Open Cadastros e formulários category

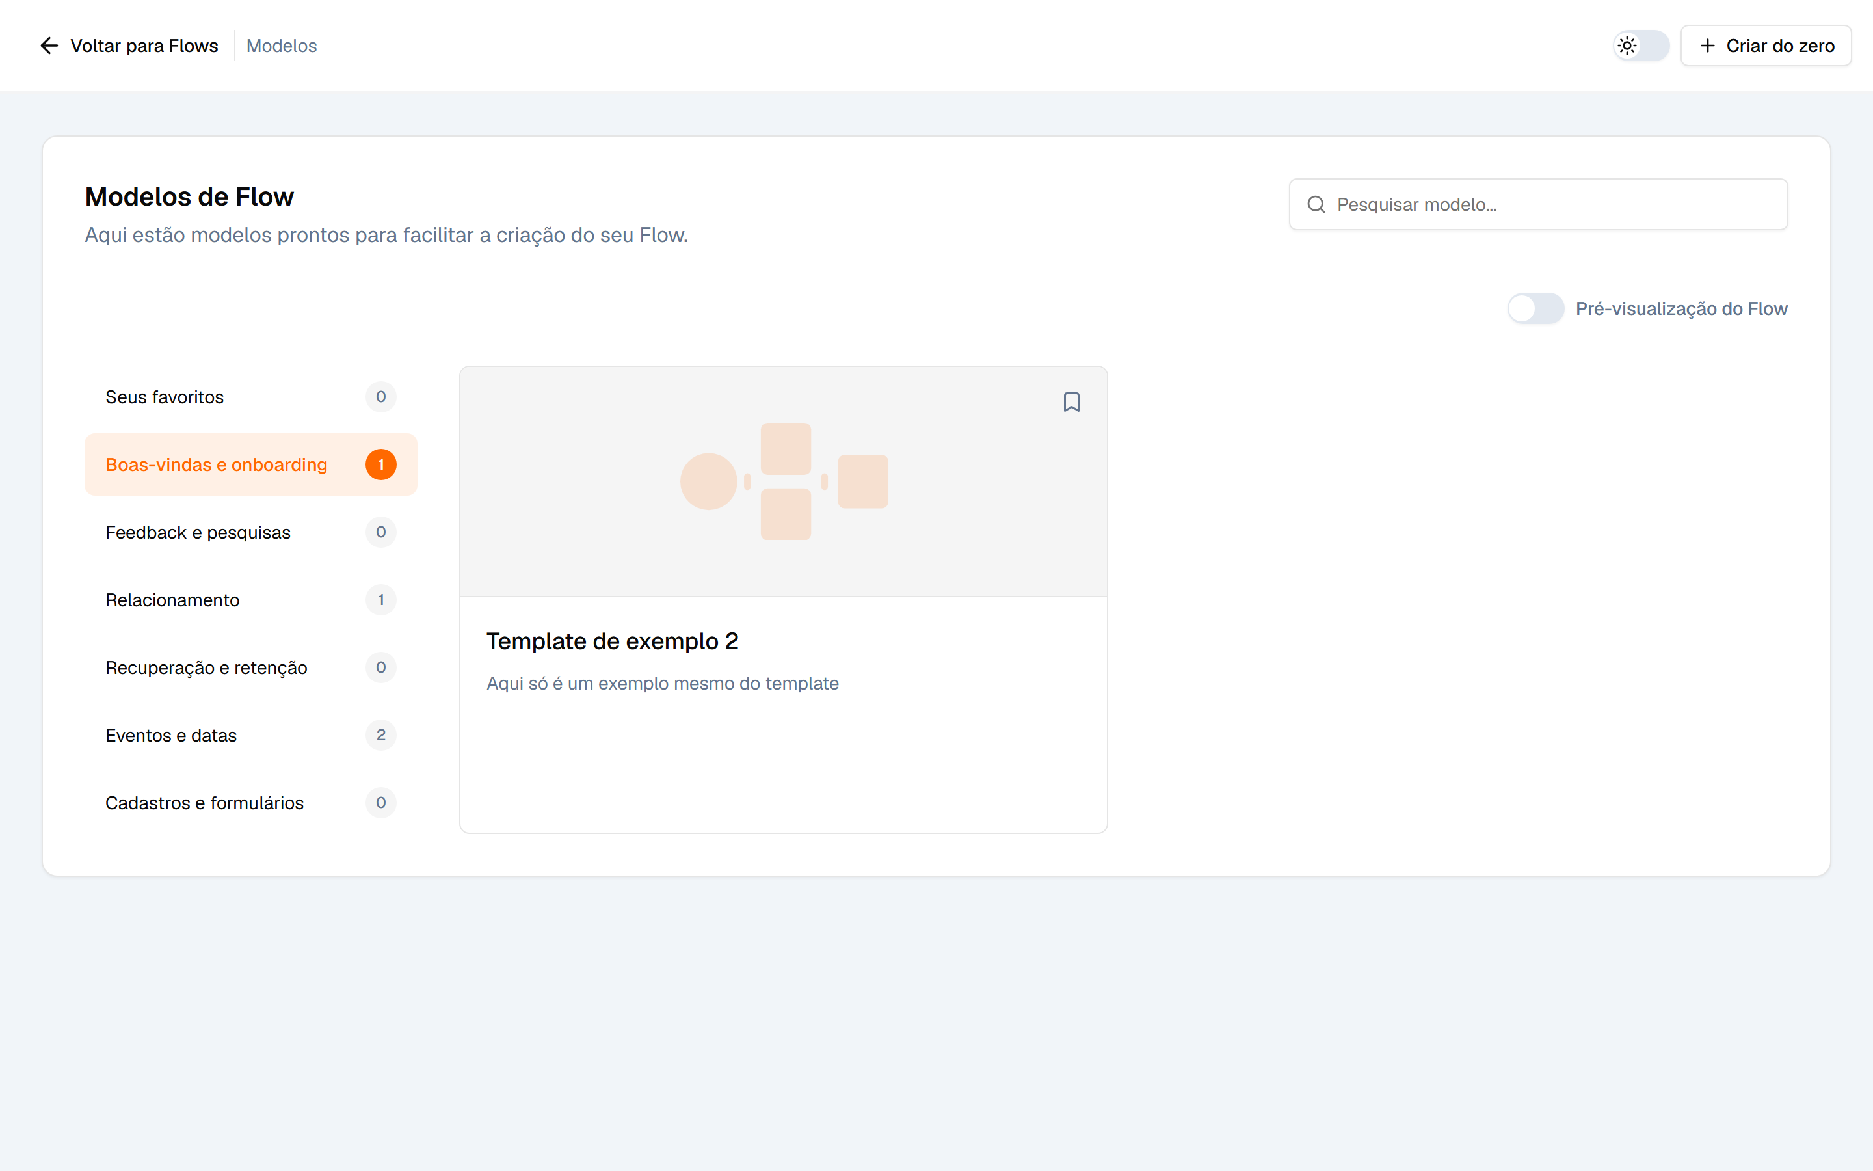251,803
